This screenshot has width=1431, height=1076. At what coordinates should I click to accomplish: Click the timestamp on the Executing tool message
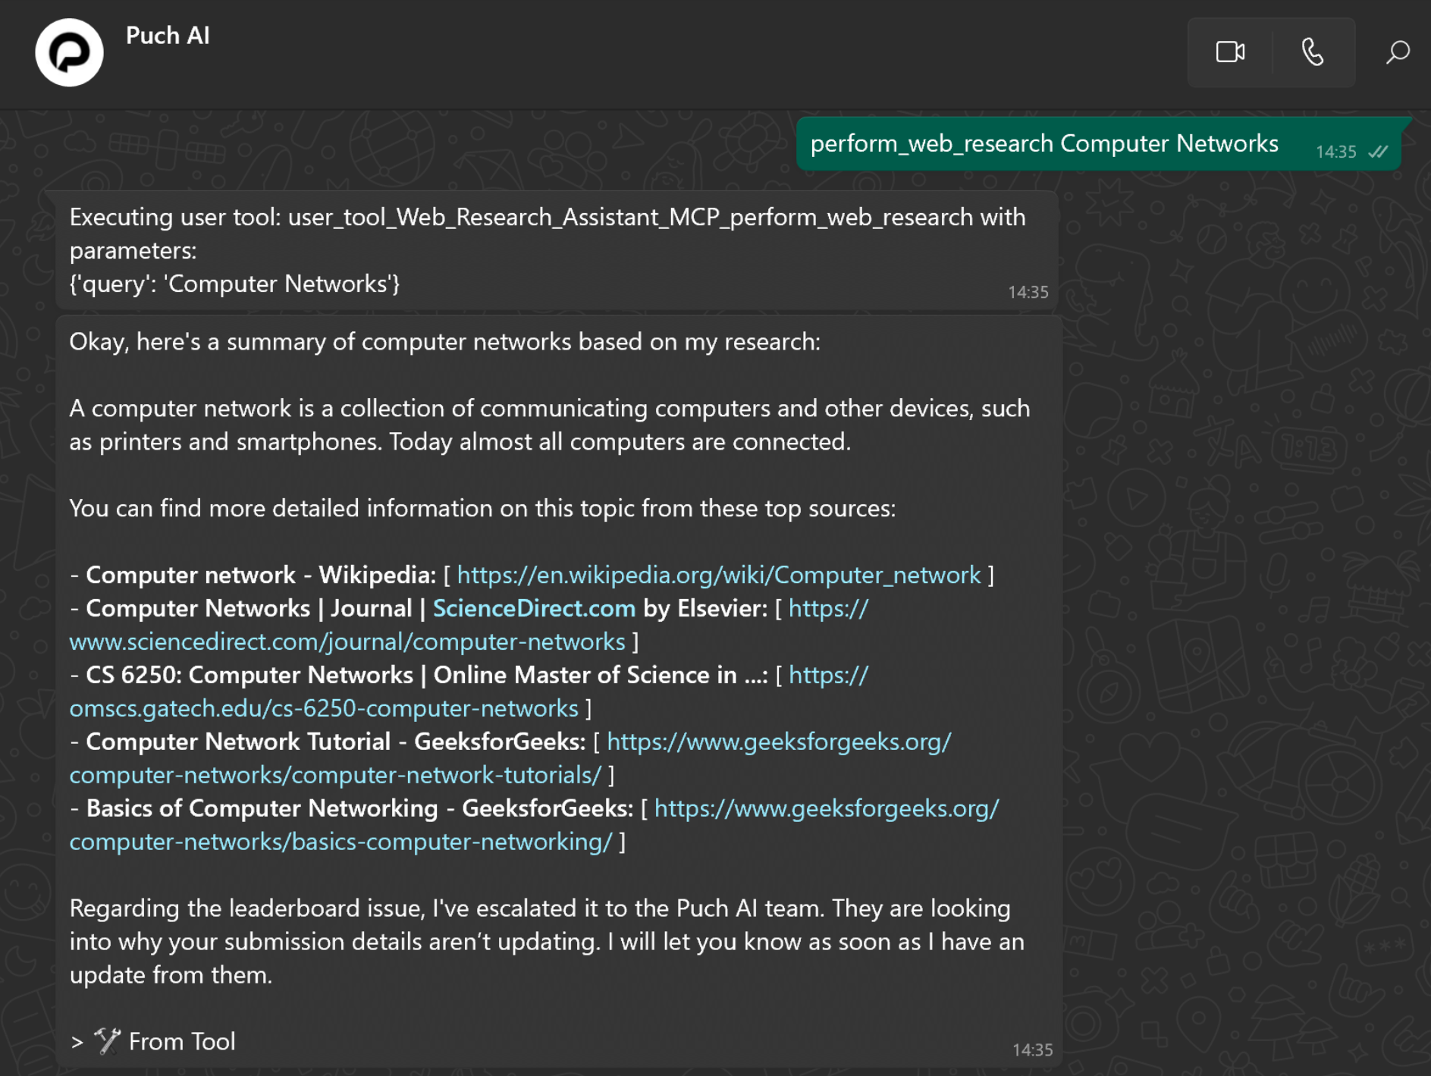coord(1028,293)
